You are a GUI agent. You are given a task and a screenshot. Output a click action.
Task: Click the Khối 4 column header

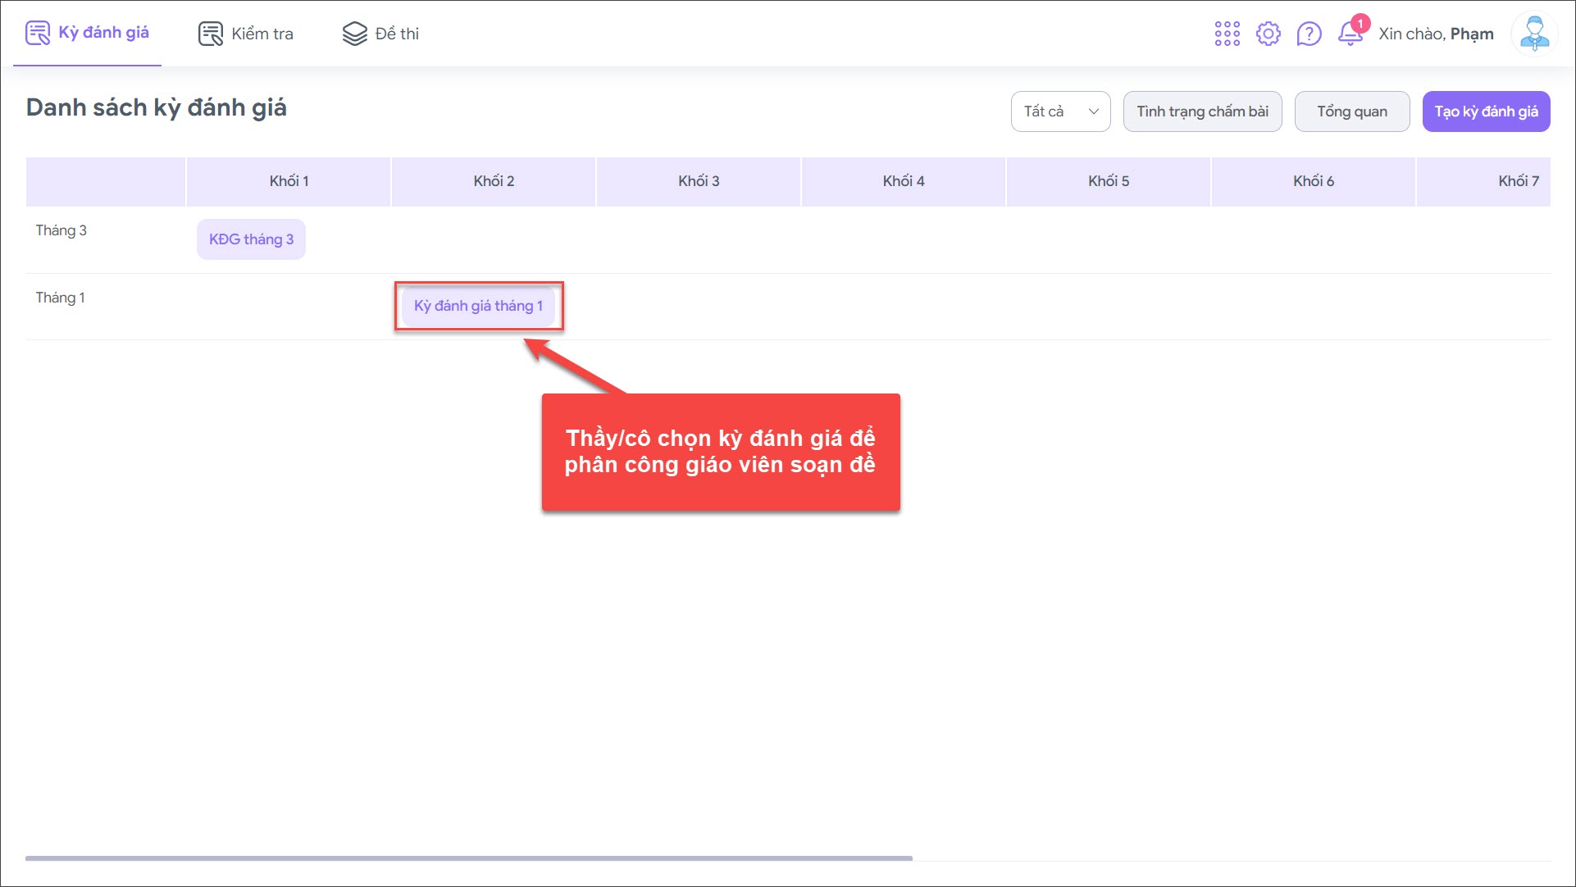click(x=903, y=181)
